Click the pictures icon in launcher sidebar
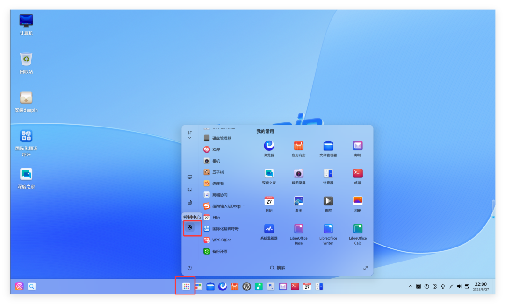 click(190, 190)
